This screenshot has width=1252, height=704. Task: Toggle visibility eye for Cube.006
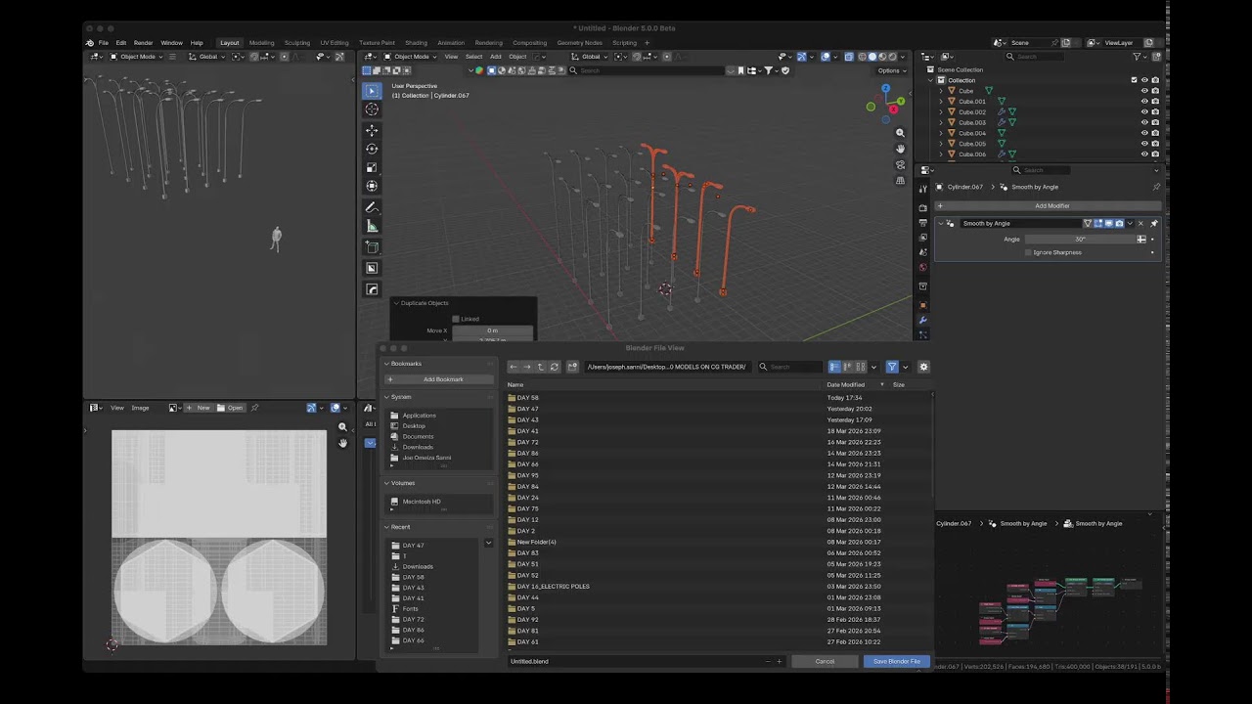click(x=1144, y=154)
